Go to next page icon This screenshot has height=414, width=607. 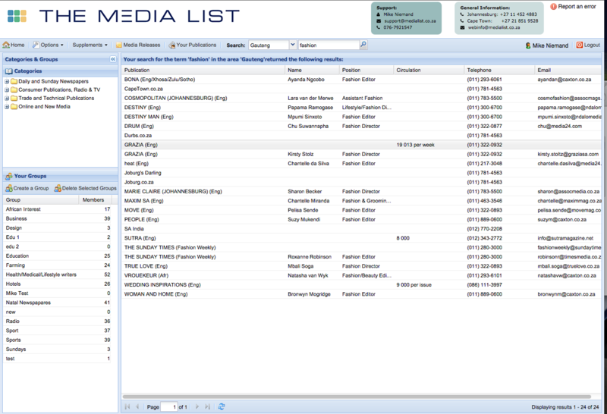(197, 406)
